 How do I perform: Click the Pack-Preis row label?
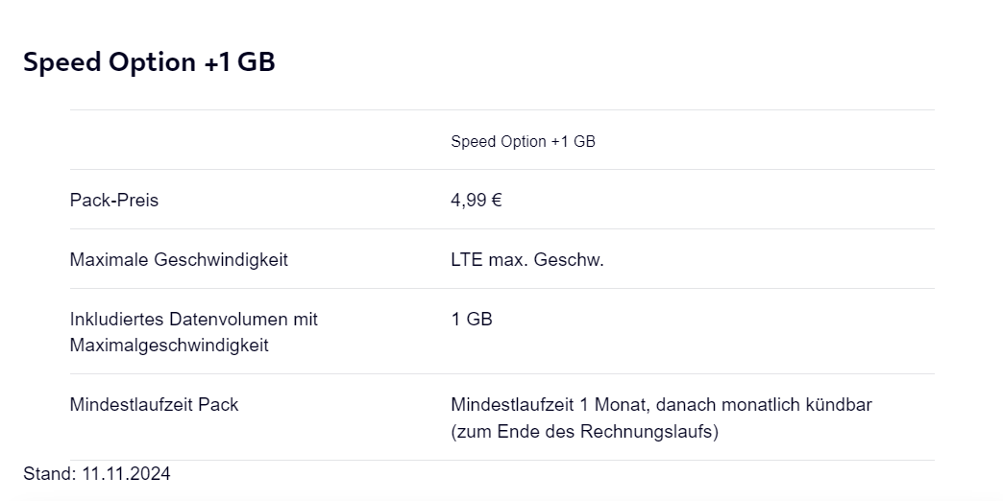(114, 200)
